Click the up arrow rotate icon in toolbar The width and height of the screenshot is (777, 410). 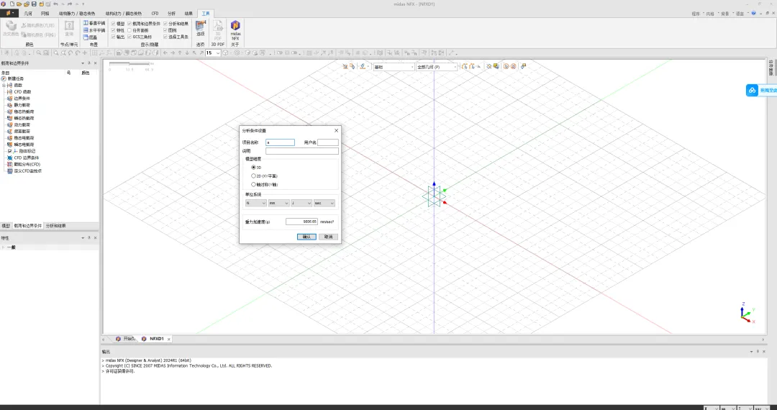pyautogui.click(x=180, y=53)
